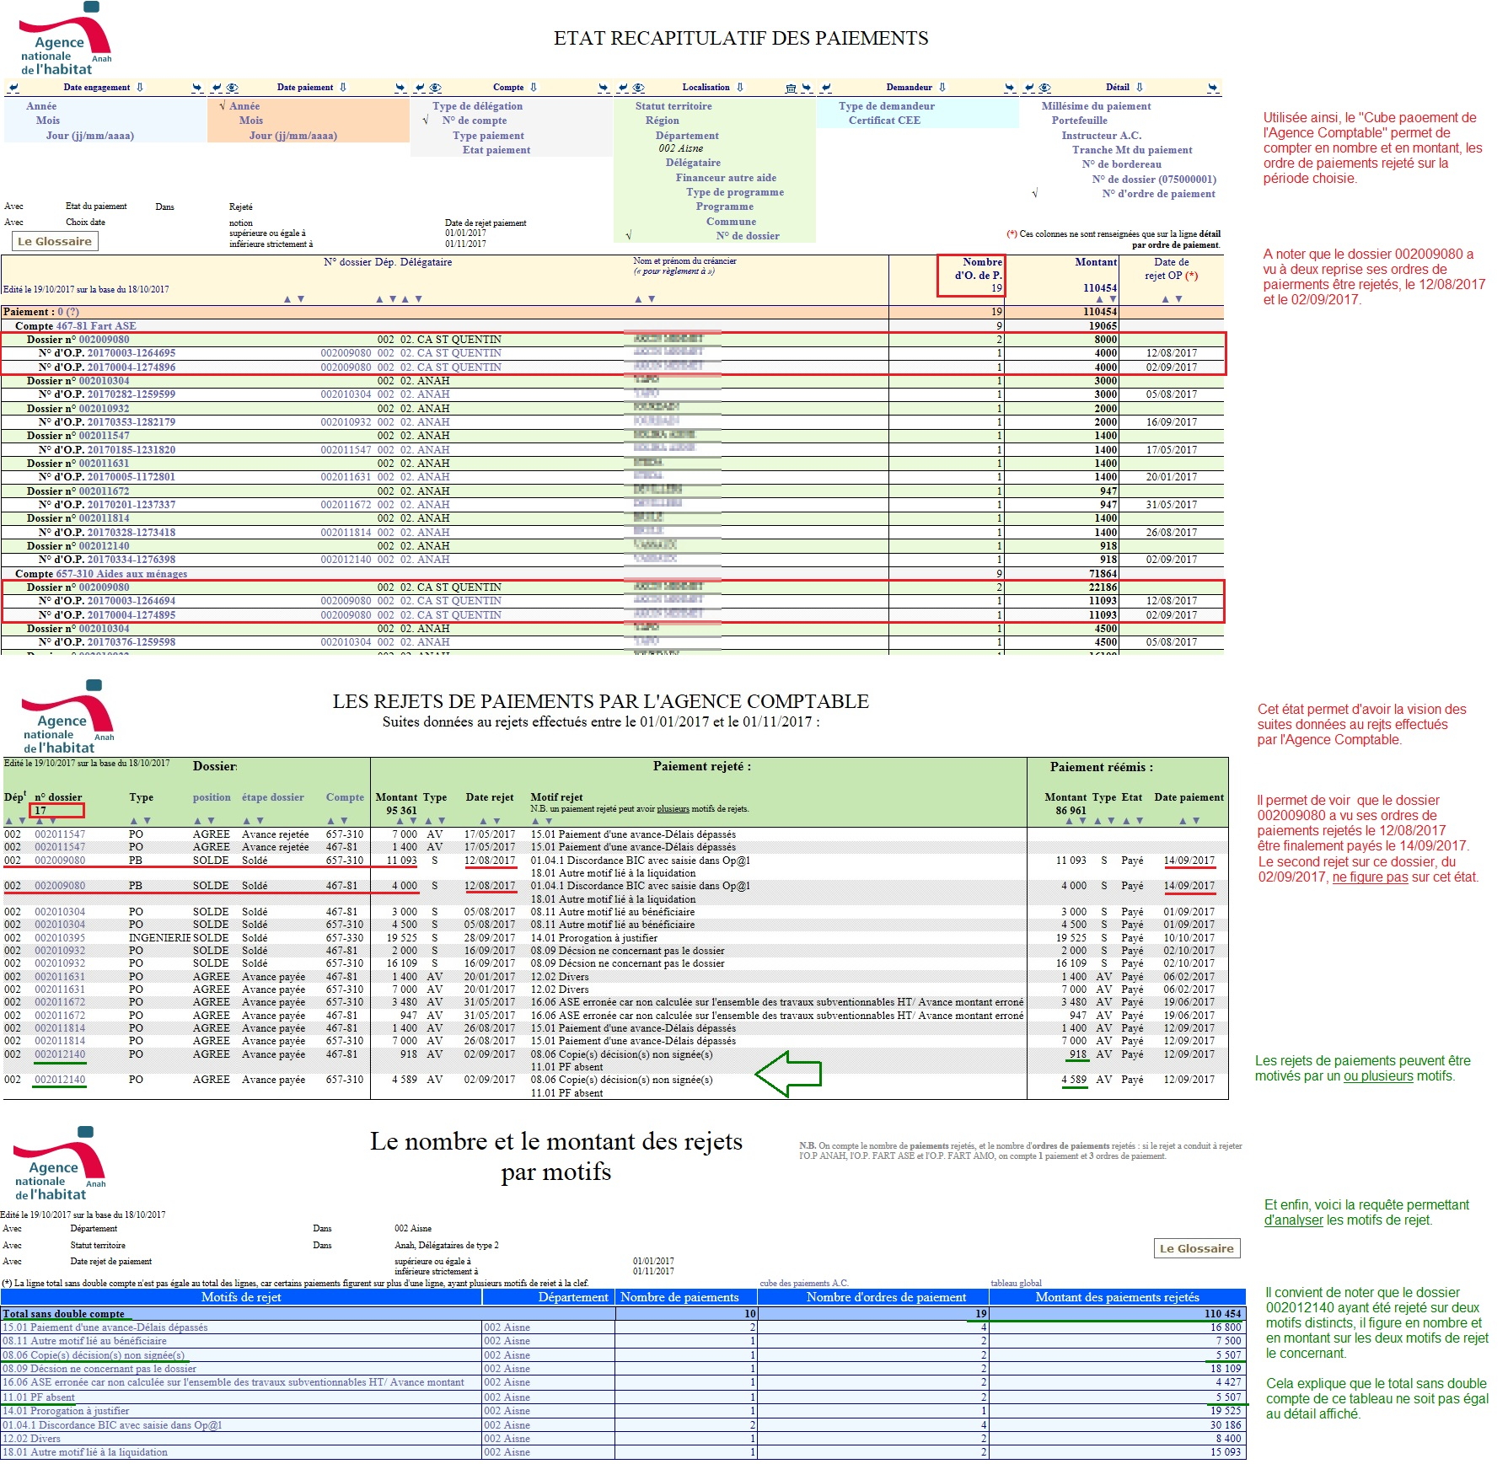Click right arrow of Date paiement header

[x=400, y=88]
